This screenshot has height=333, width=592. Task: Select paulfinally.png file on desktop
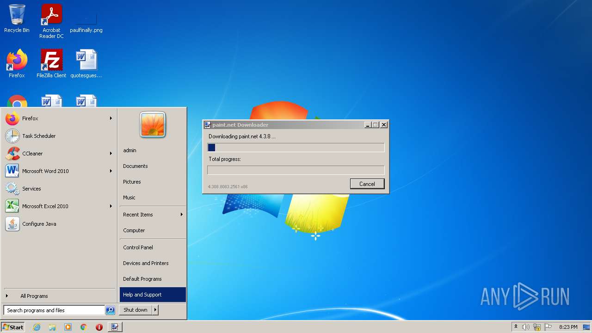tap(86, 21)
